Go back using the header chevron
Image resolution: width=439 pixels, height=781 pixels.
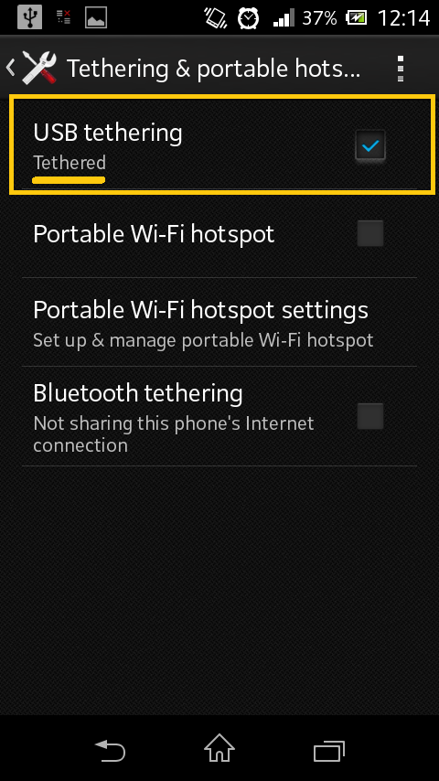10,68
